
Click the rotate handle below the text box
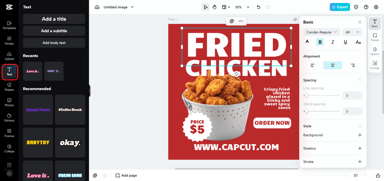pos(236,74)
